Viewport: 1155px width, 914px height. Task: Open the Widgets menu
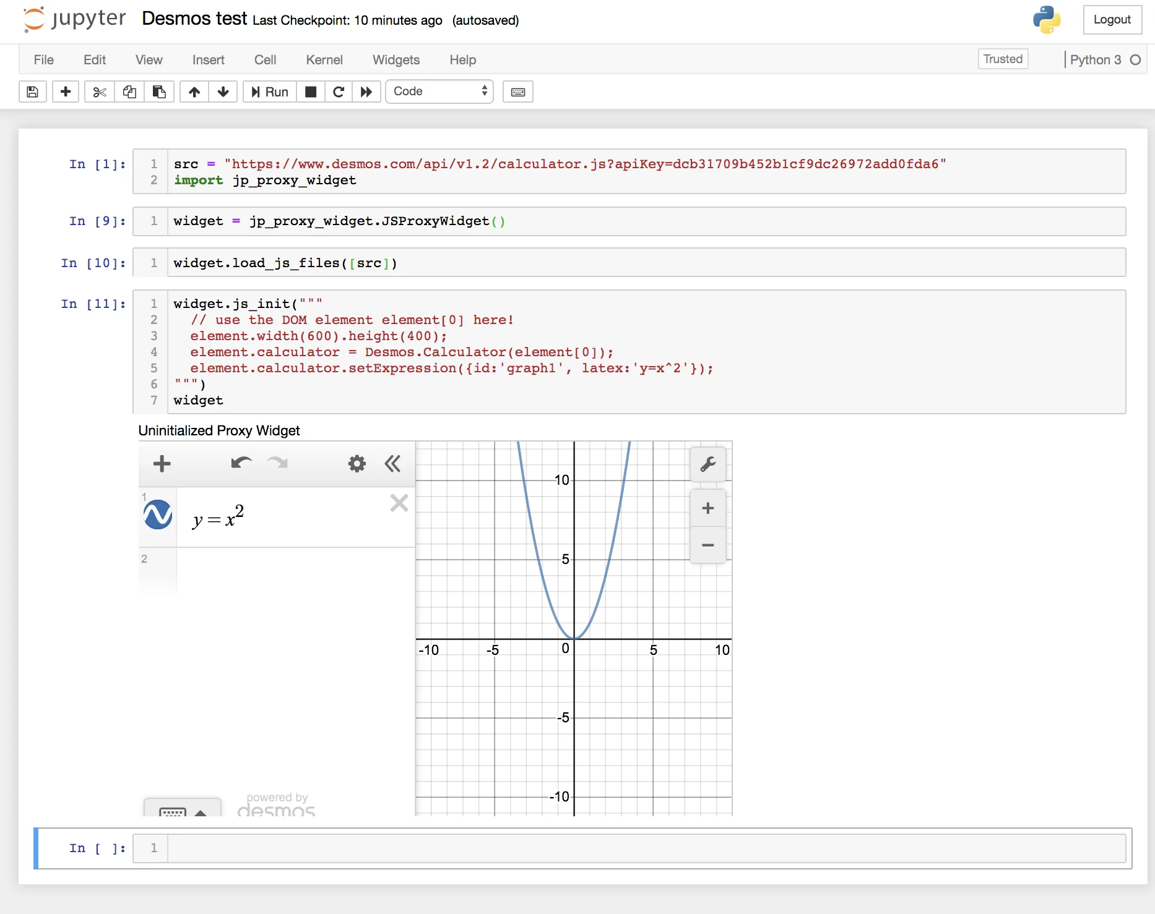[396, 60]
